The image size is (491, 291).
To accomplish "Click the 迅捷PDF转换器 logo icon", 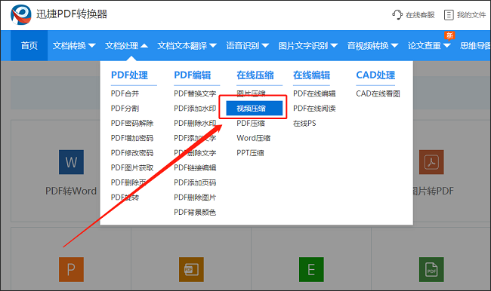I will 20,14.
